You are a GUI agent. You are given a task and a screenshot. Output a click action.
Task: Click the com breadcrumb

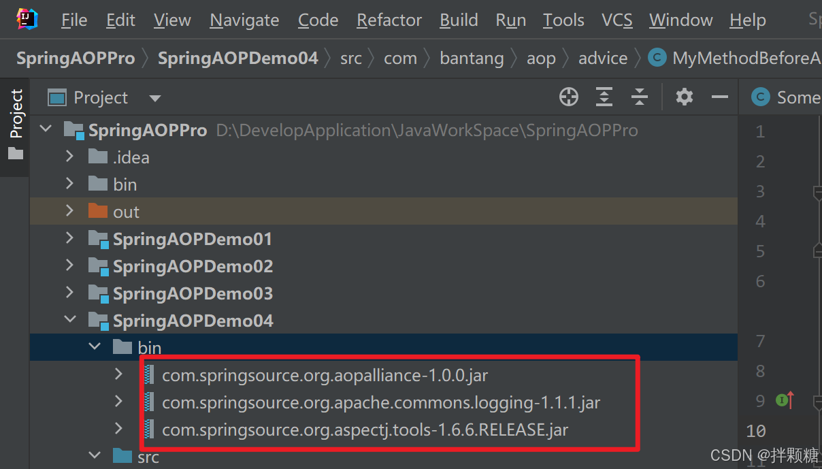click(400, 59)
